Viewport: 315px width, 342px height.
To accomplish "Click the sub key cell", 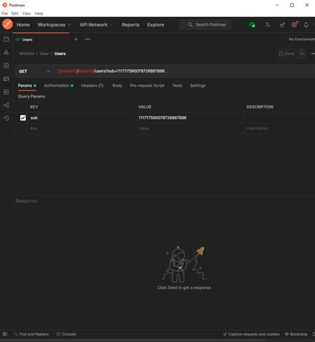I will pos(82,118).
